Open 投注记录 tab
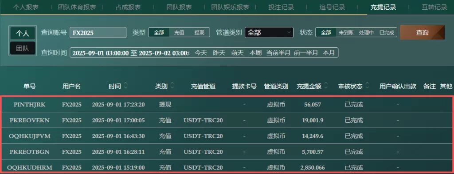The image size is (454, 174). pyautogui.click(x=281, y=7)
